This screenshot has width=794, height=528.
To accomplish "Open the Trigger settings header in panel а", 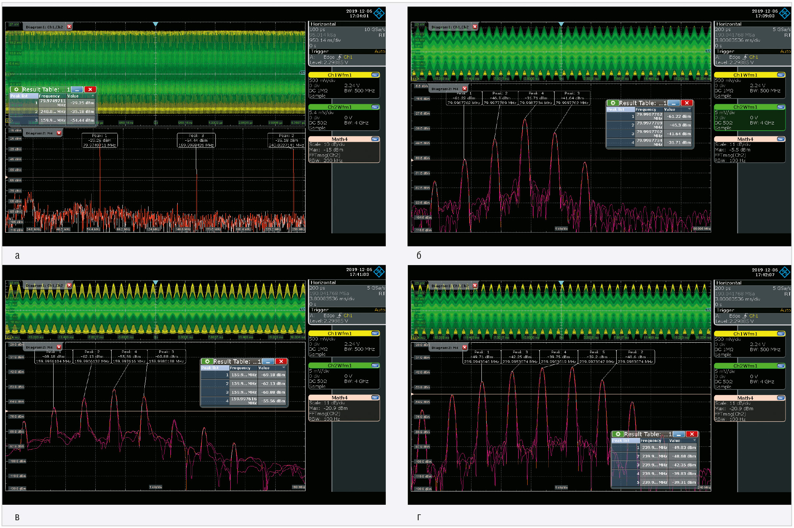I will [x=347, y=51].
